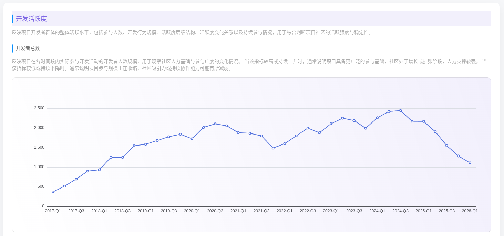Image resolution: width=504 pixels, height=236 pixels.
Task: Click the 2017-Q1 data point on the line
Action: [x=53, y=192]
